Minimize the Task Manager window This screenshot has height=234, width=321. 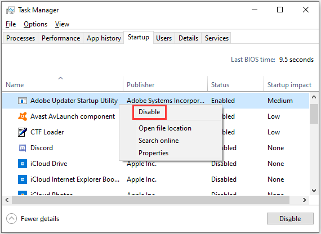click(x=255, y=10)
